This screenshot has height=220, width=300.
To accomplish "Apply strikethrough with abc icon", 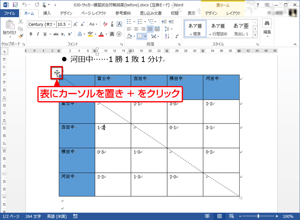I will (x=56, y=34).
